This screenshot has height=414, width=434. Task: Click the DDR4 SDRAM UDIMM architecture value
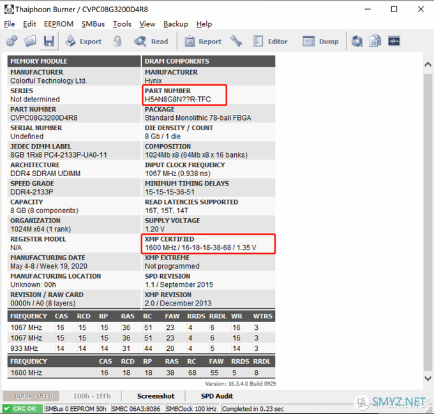point(45,174)
